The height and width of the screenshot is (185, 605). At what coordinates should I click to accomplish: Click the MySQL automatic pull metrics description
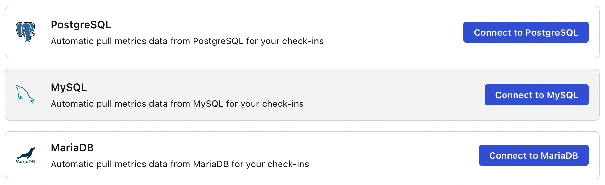tap(177, 104)
